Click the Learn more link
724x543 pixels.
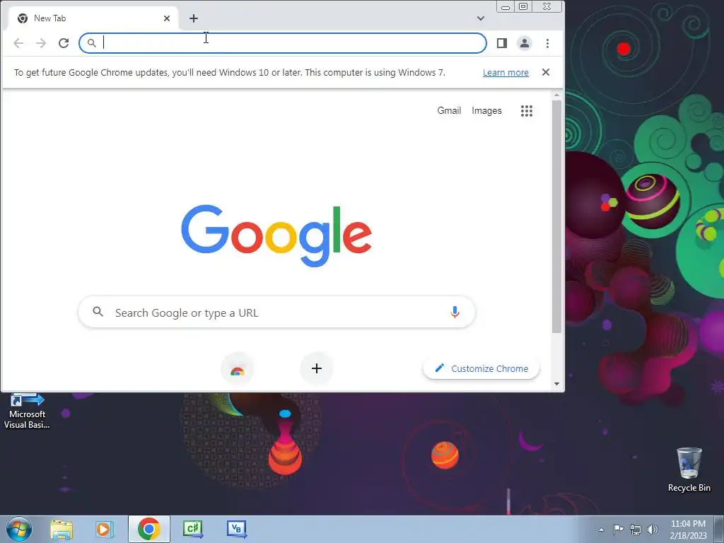point(506,73)
